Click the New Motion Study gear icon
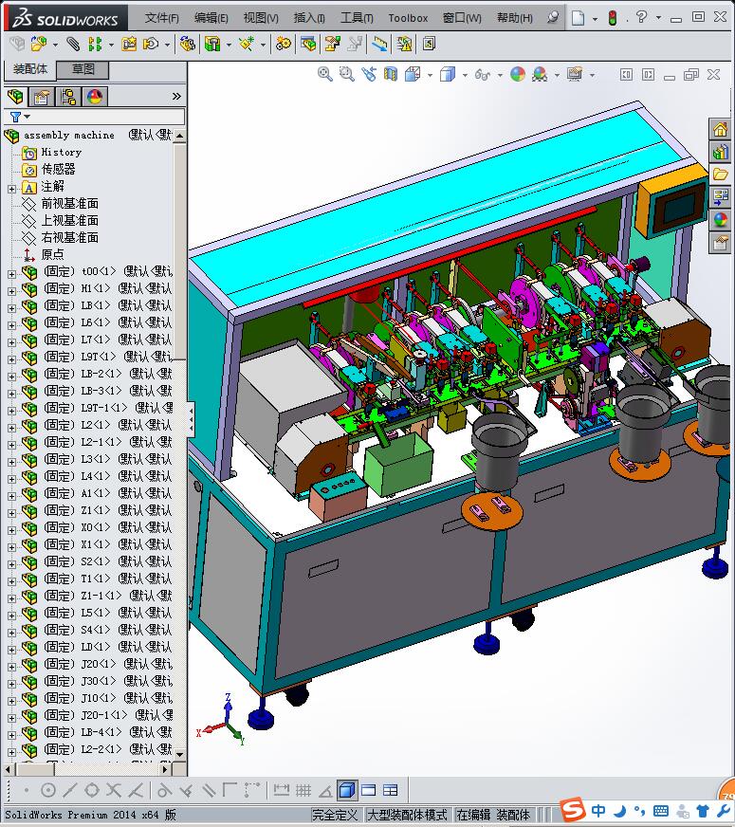 [284, 44]
